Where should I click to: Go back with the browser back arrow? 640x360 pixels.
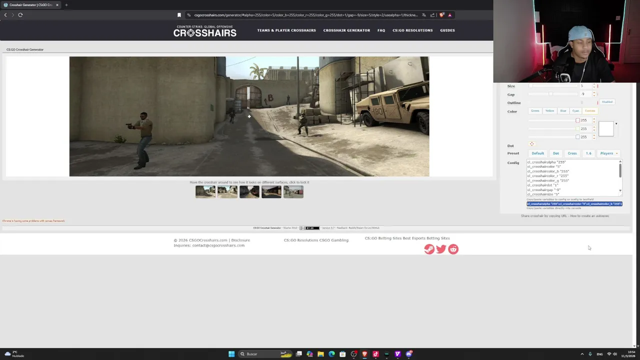[5, 15]
